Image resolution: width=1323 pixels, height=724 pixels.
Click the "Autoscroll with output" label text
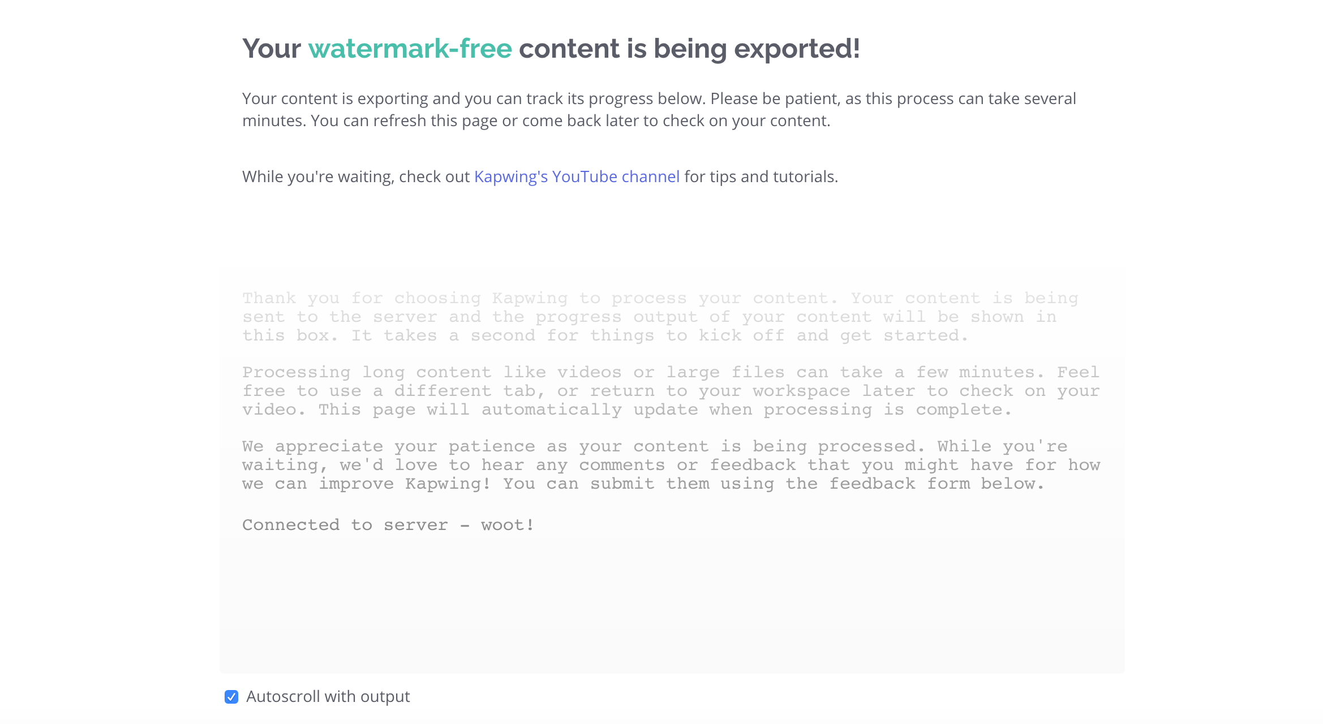point(328,697)
